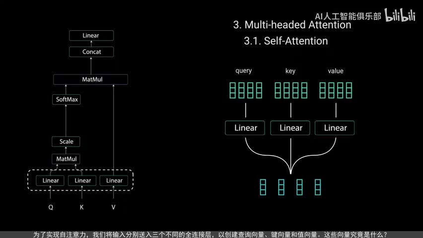Click the green value token grid
The height and width of the screenshot is (238, 423).
[x=336, y=90]
